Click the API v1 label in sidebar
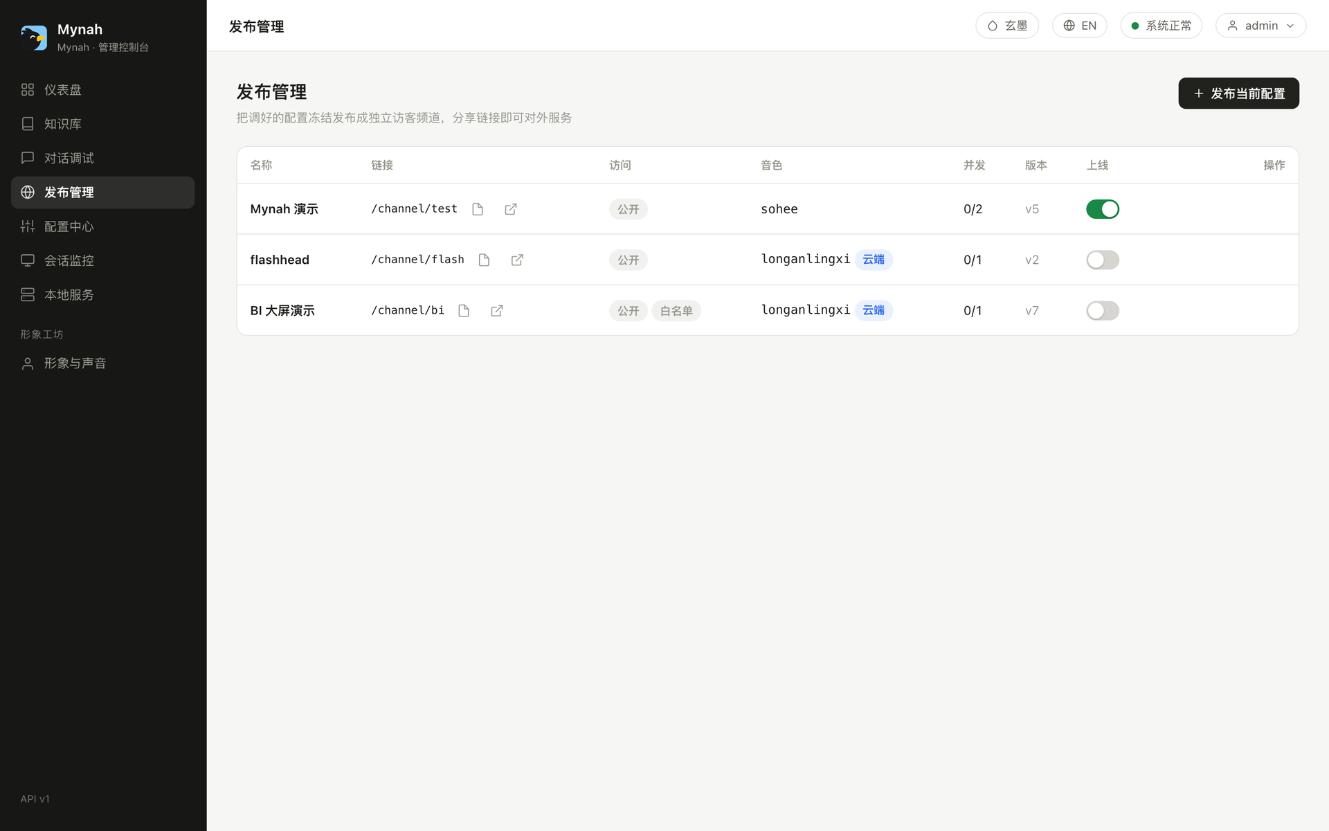Viewport: 1329px width, 831px height. coord(35,798)
